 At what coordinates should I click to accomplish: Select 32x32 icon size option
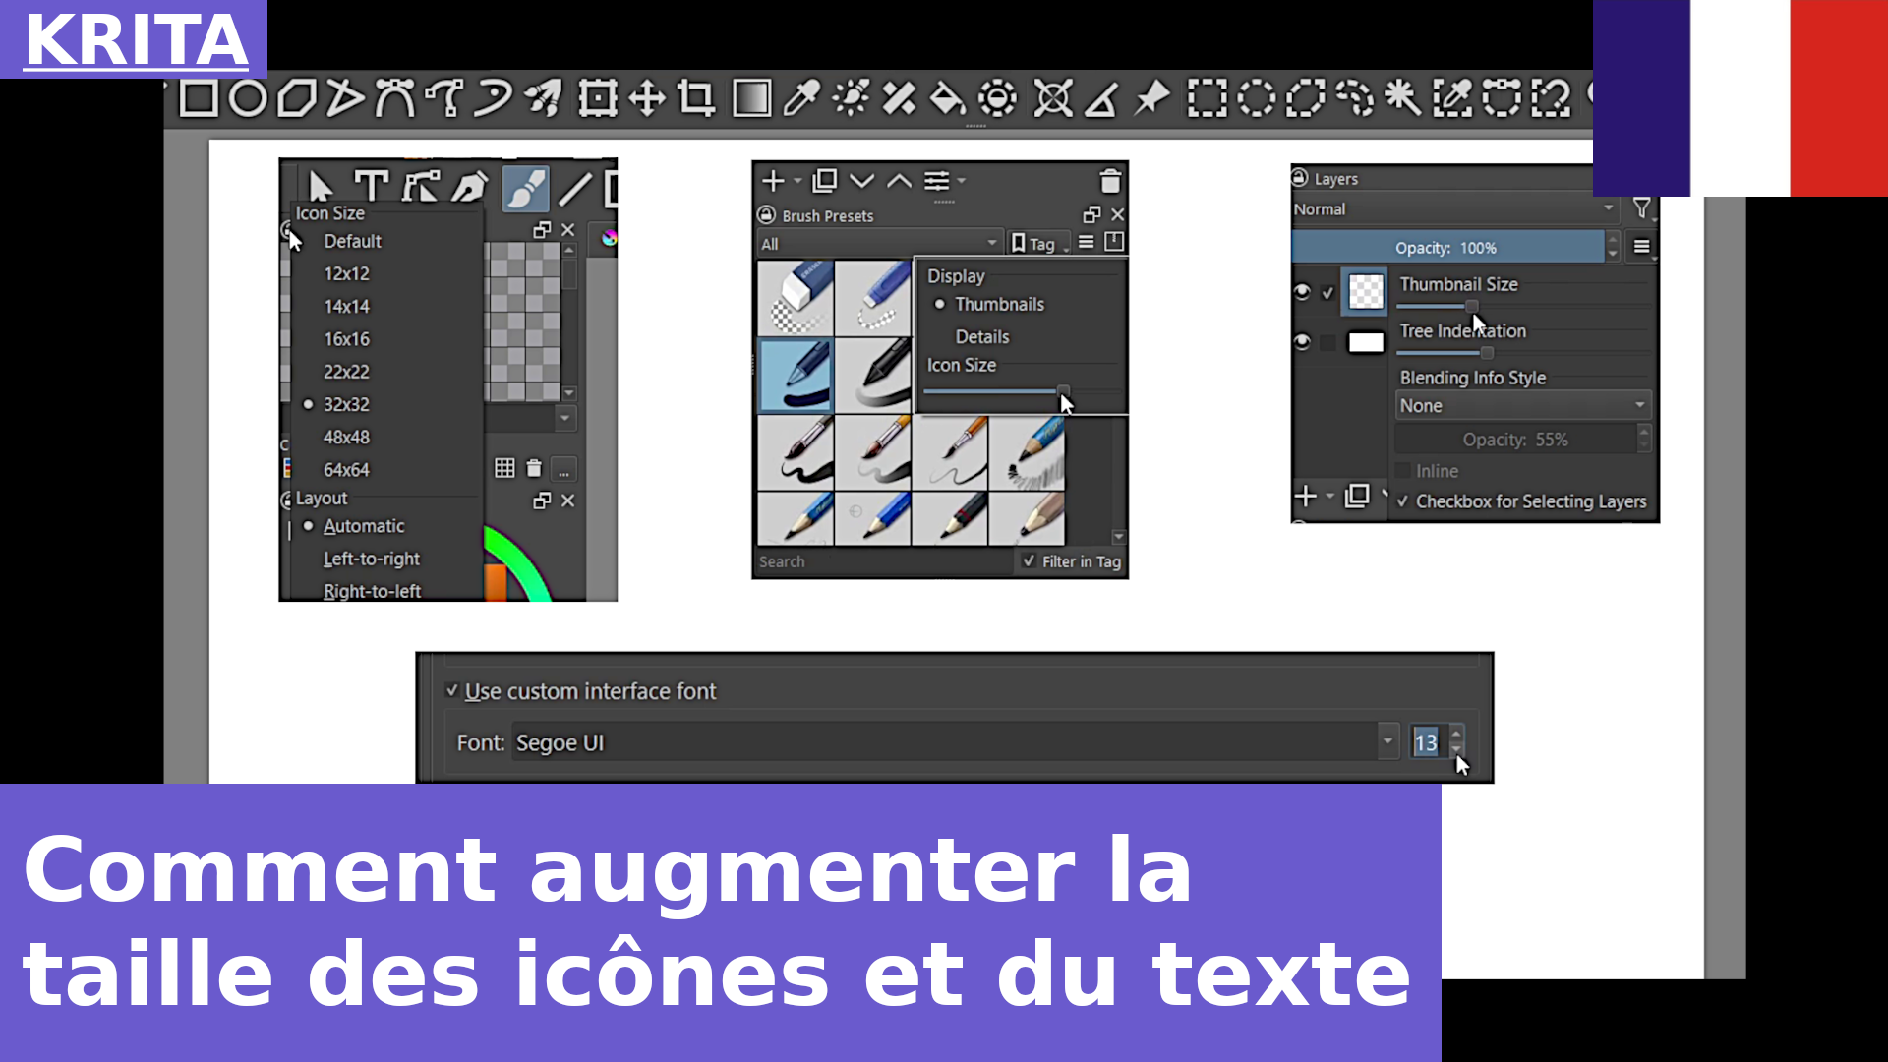tap(336, 404)
